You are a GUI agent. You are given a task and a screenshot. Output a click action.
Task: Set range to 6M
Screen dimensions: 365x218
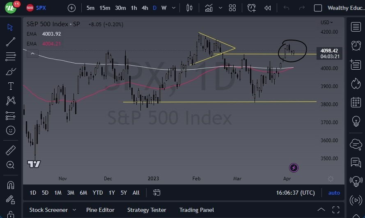tap(83, 193)
